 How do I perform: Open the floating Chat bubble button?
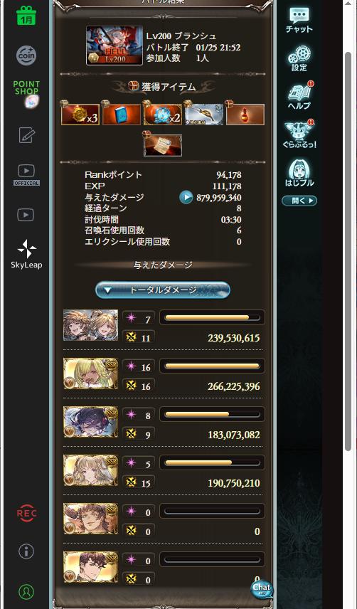262,589
